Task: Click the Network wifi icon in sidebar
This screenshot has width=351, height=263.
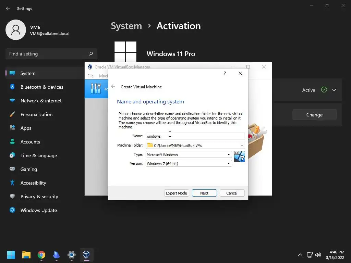Action: pyautogui.click(x=12, y=100)
